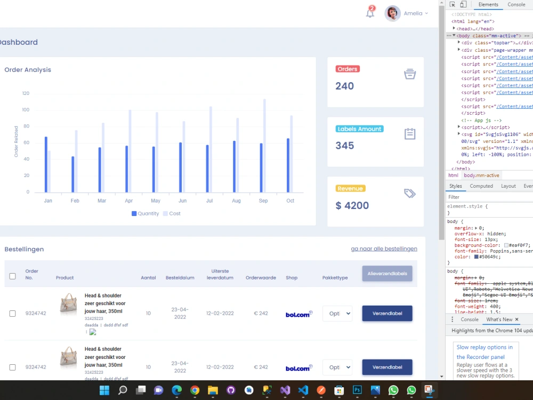Viewport: 533px width, 400px height.
Task: Open File Explorer from taskbar
Action: (x=213, y=390)
